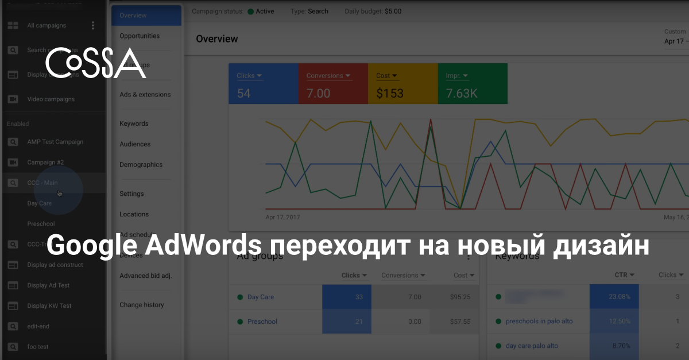Open the Conversions metric dropdown in red tile
The image size is (689, 360).
(329, 76)
